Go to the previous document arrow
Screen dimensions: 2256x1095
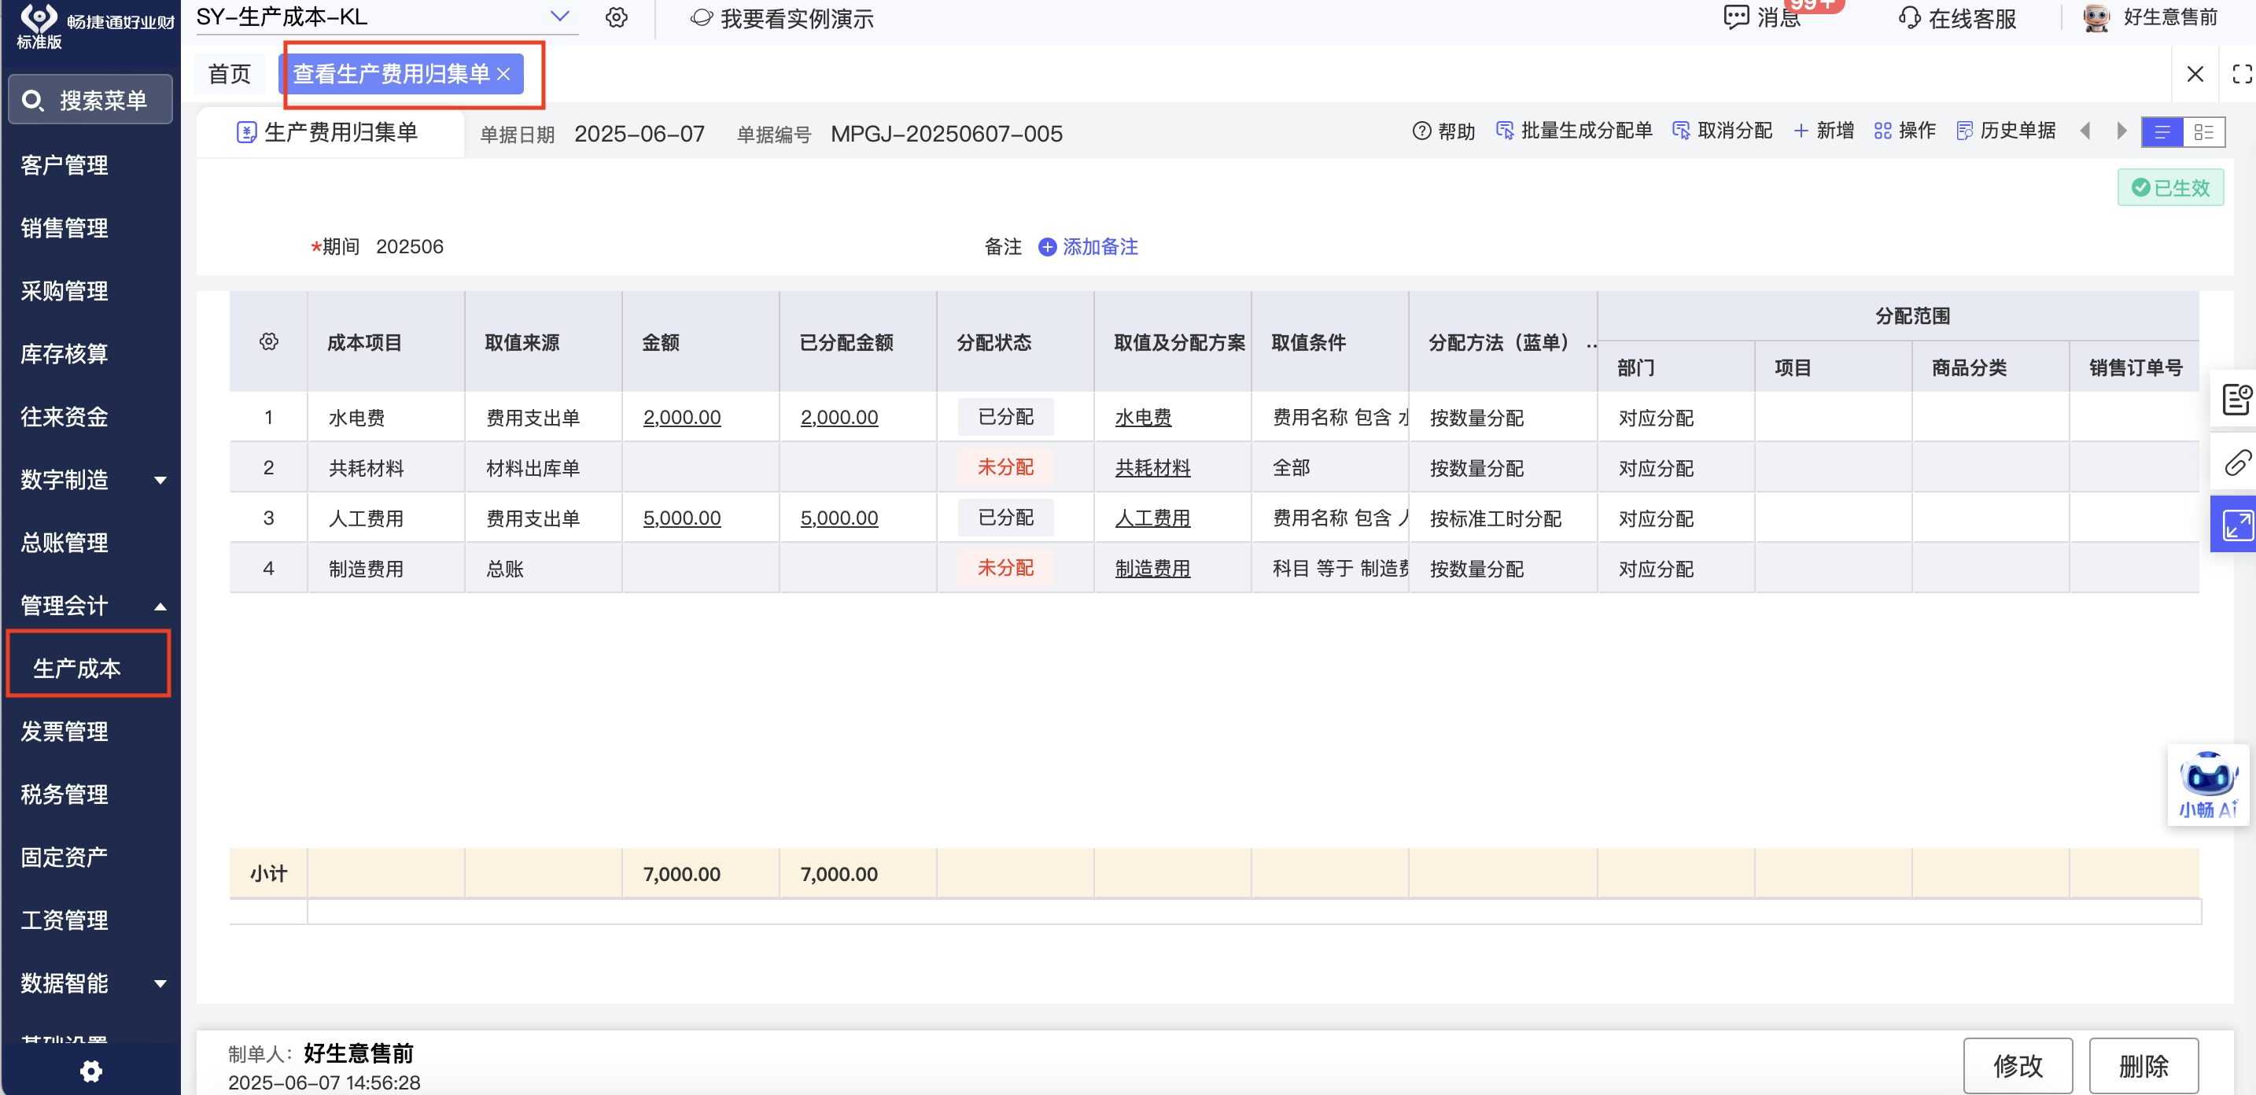pyautogui.click(x=2085, y=131)
